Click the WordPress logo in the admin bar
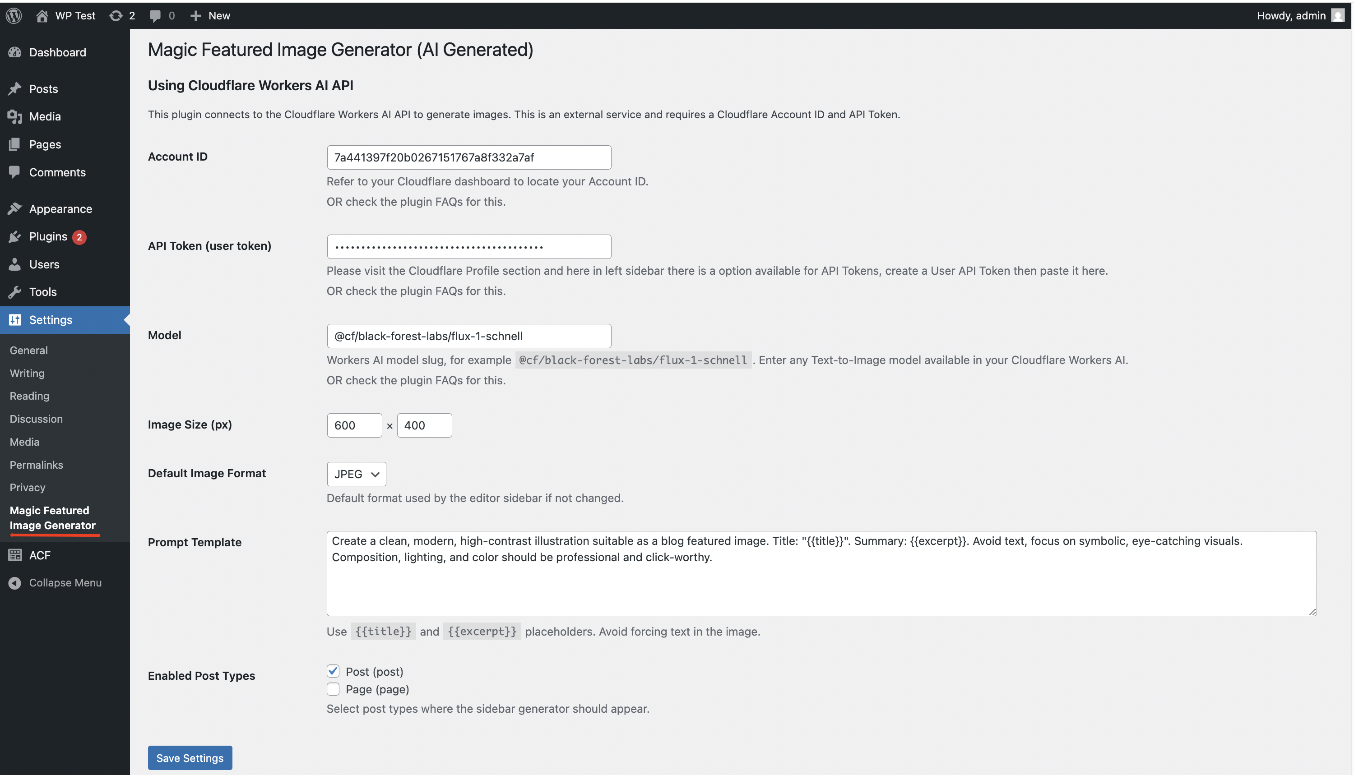This screenshot has height=775, width=1354. [x=13, y=15]
